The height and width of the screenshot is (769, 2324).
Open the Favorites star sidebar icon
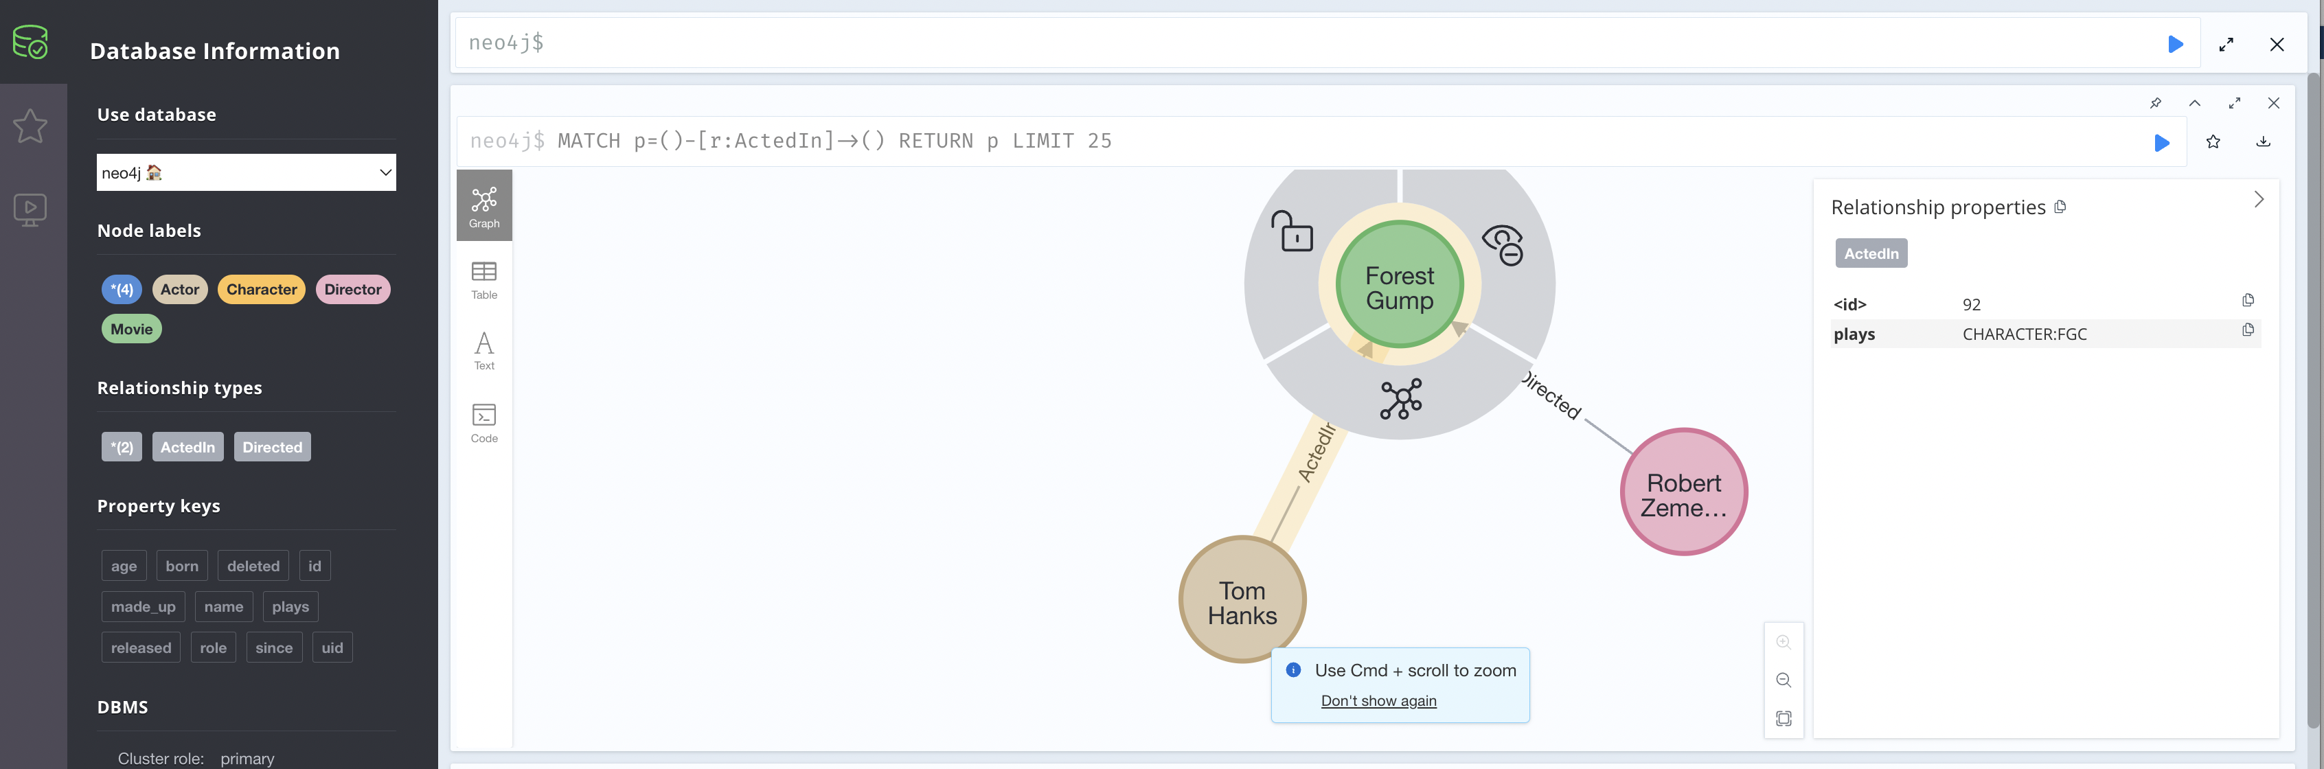coord(30,126)
